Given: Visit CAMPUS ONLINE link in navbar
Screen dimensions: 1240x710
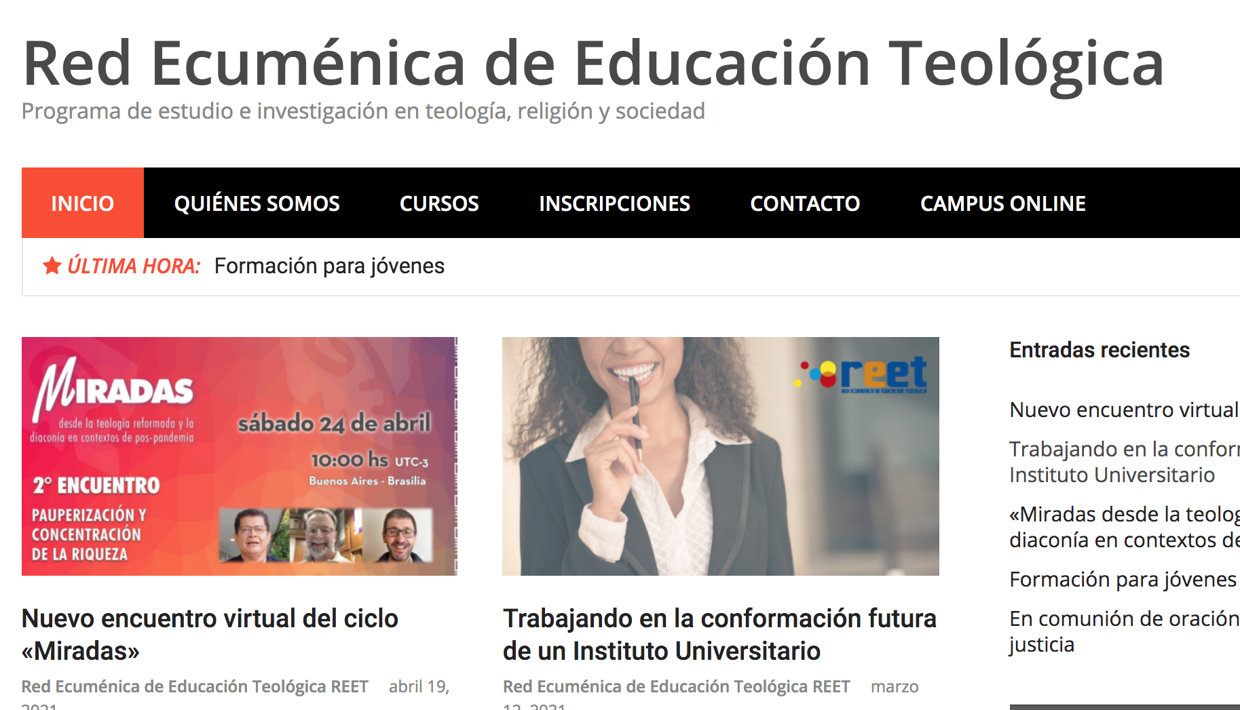Looking at the screenshot, I should (1003, 203).
